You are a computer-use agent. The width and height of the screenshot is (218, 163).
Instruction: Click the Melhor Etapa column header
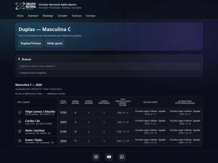point(150,102)
